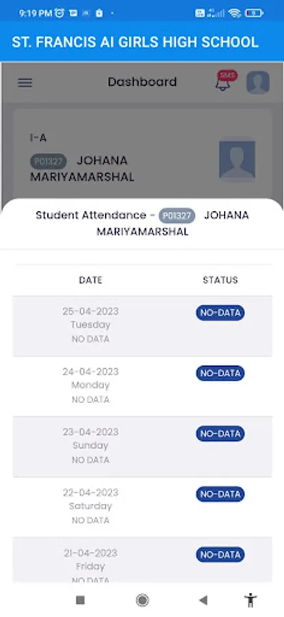Click the STATUS column header
284x617 pixels.
coord(220,280)
